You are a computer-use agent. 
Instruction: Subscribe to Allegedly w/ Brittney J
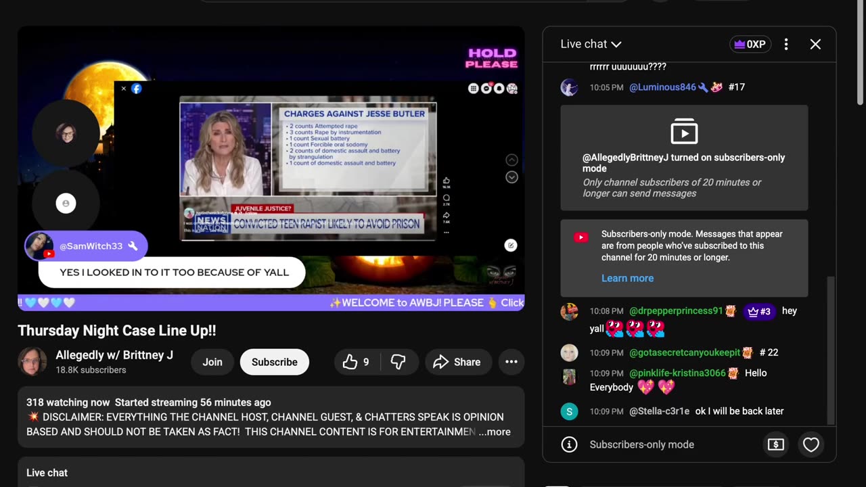click(x=274, y=362)
